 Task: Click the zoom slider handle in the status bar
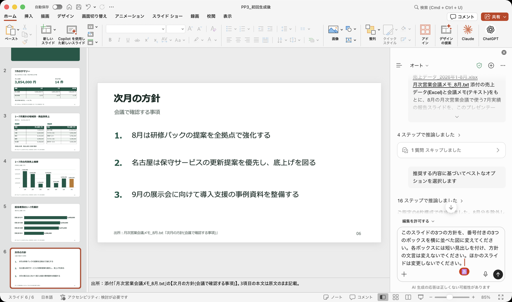[x=450, y=297]
